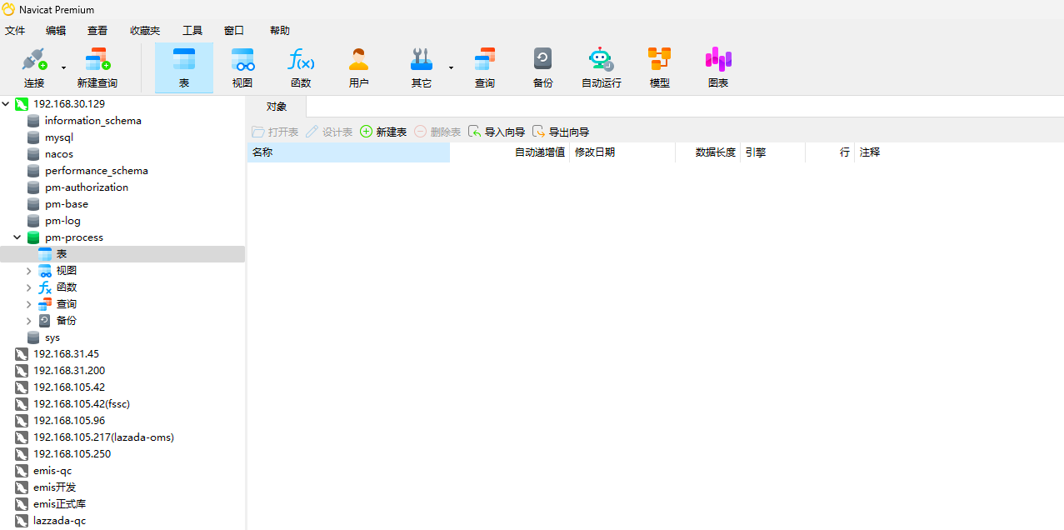Select the 视图 (View) toolbar icon
The width and height of the screenshot is (1064, 530).
click(242, 67)
